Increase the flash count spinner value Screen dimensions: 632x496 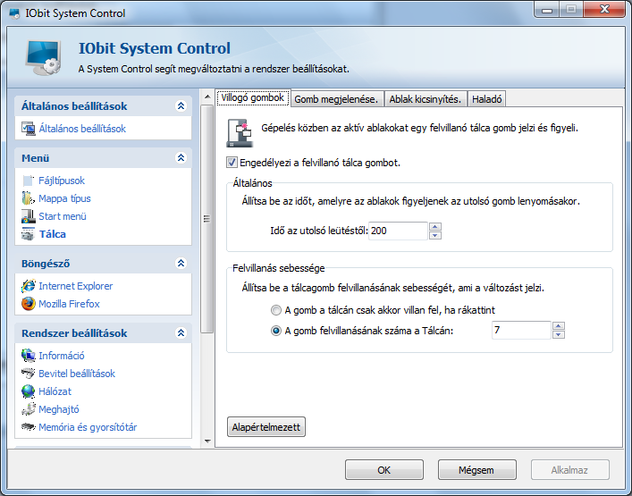pyautogui.click(x=559, y=326)
